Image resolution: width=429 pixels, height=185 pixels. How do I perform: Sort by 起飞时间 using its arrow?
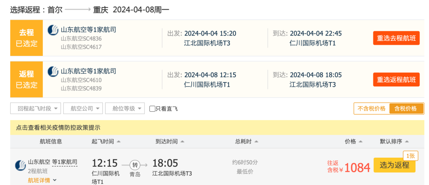(119, 141)
